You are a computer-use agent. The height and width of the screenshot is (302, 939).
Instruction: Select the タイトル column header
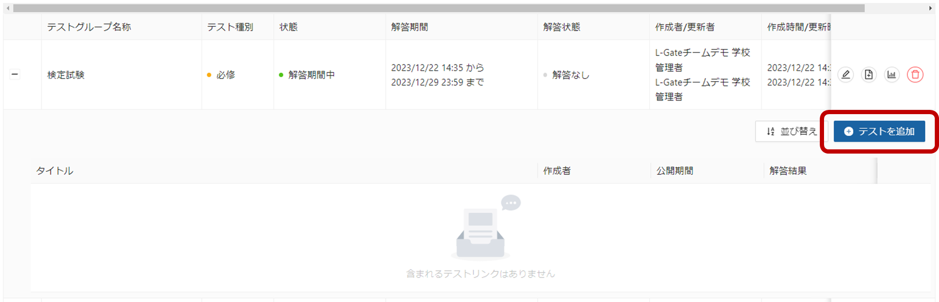55,170
